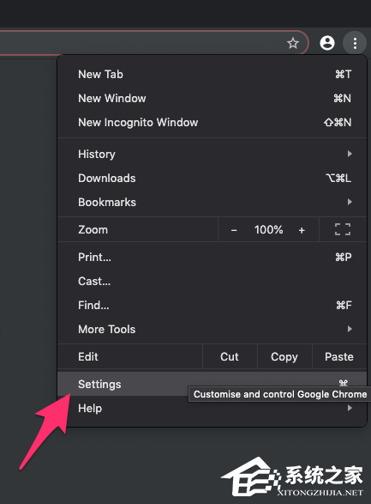
Task: Increase zoom with the plus button
Action: click(302, 230)
